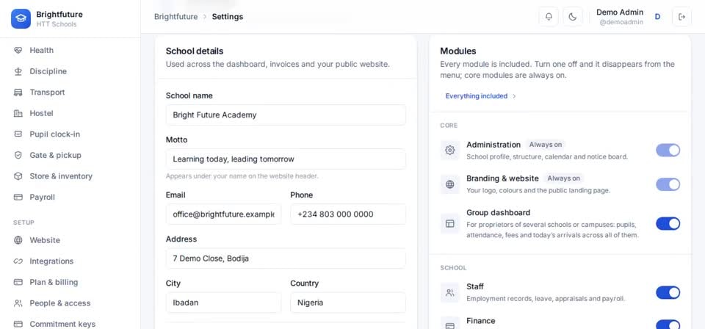Click the School name input field
This screenshot has width=705, height=329.
pyautogui.click(x=286, y=115)
